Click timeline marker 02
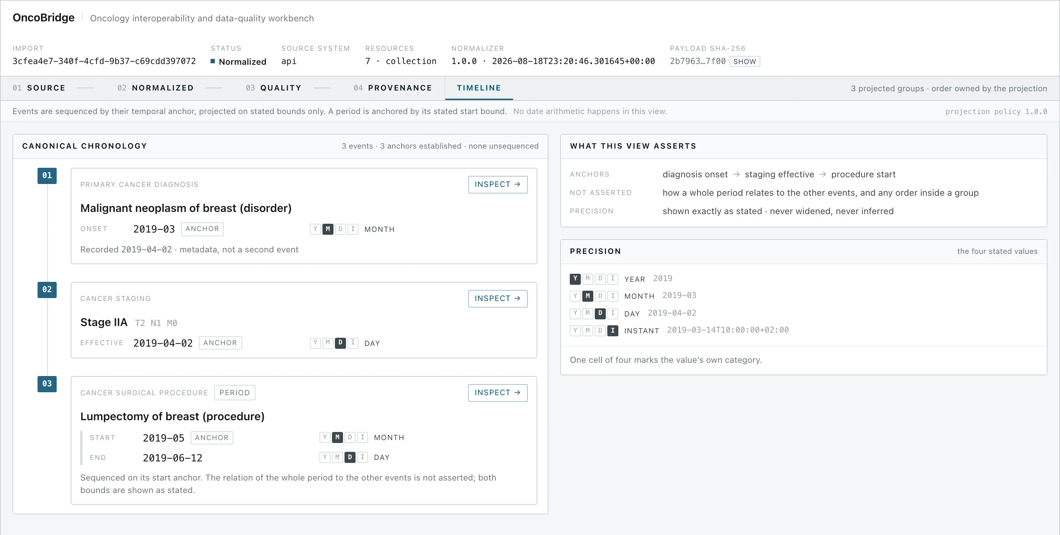The image size is (1060, 535). (47, 290)
